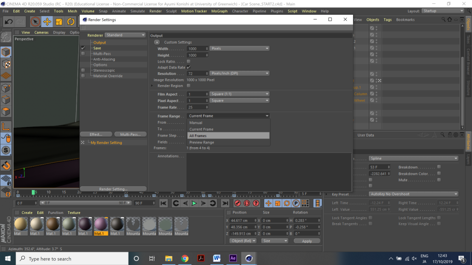472x265 pixels.
Task: Select the Texture mode icon
Action: point(6,64)
